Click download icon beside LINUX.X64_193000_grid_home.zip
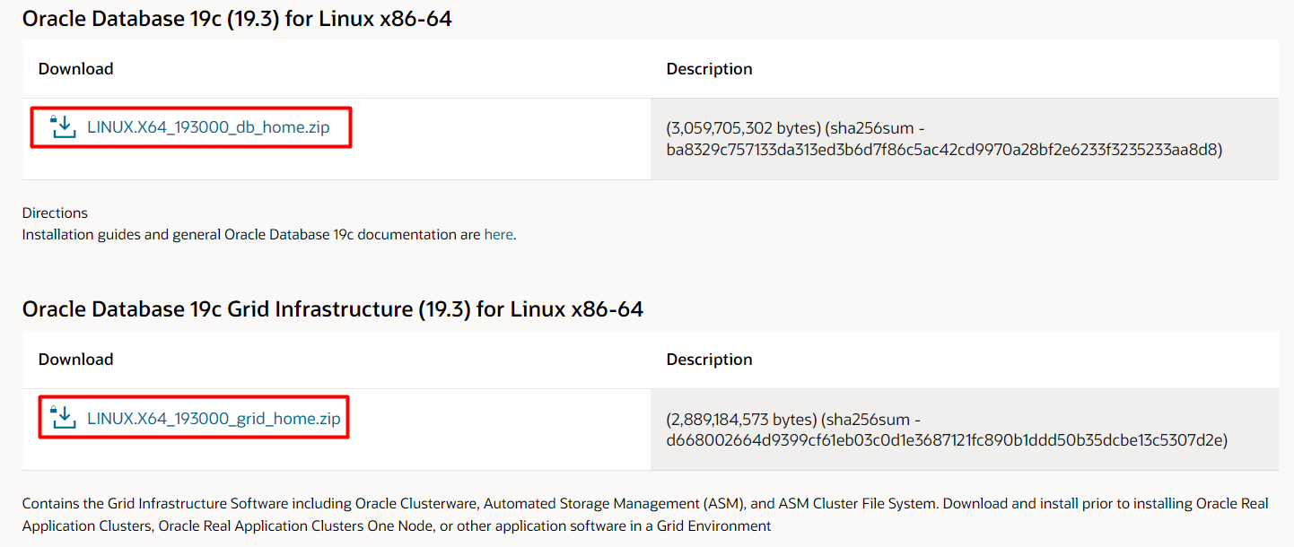 63,418
